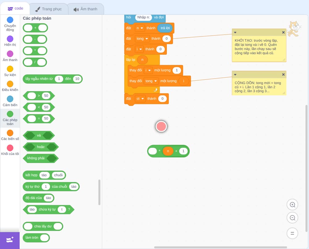Viewport: 309px width, 249px height.
Task: Select the Điều khiển category circle
Action: pos(10,84)
